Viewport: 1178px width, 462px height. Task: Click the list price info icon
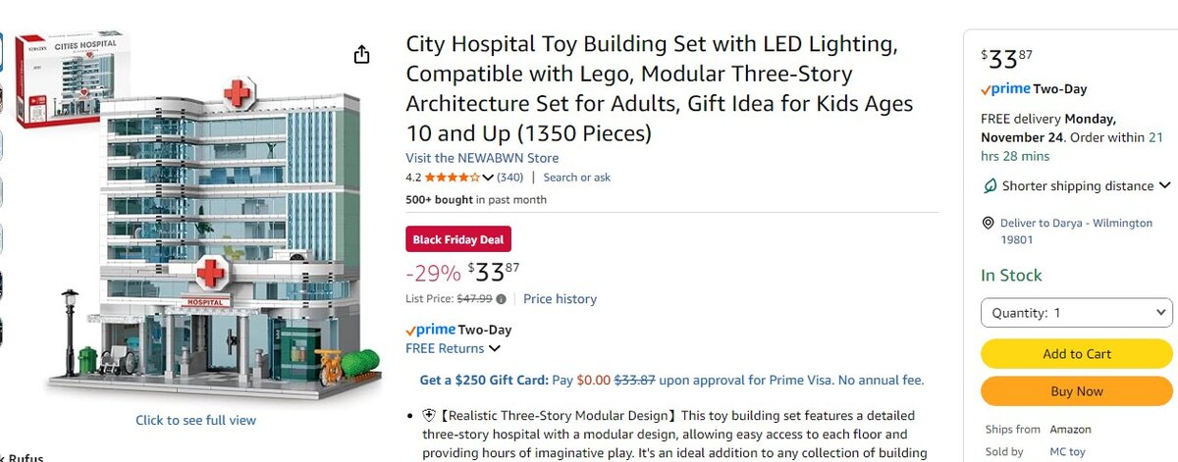502,299
